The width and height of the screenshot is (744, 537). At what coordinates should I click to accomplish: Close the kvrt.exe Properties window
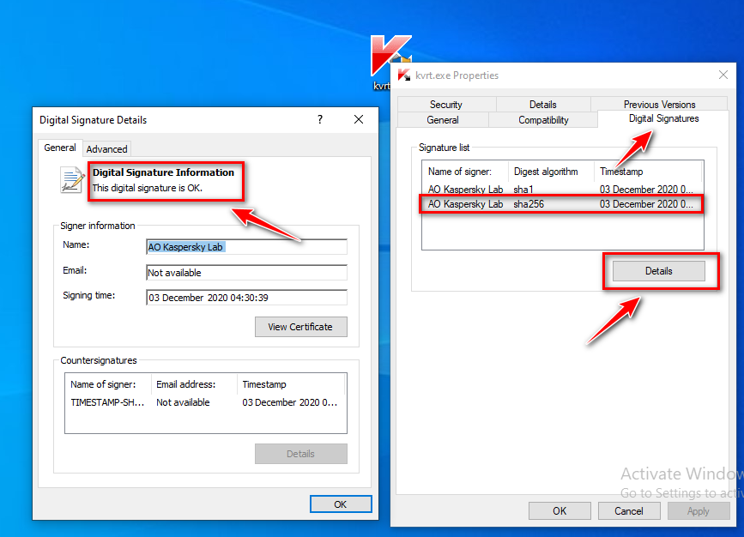723,75
